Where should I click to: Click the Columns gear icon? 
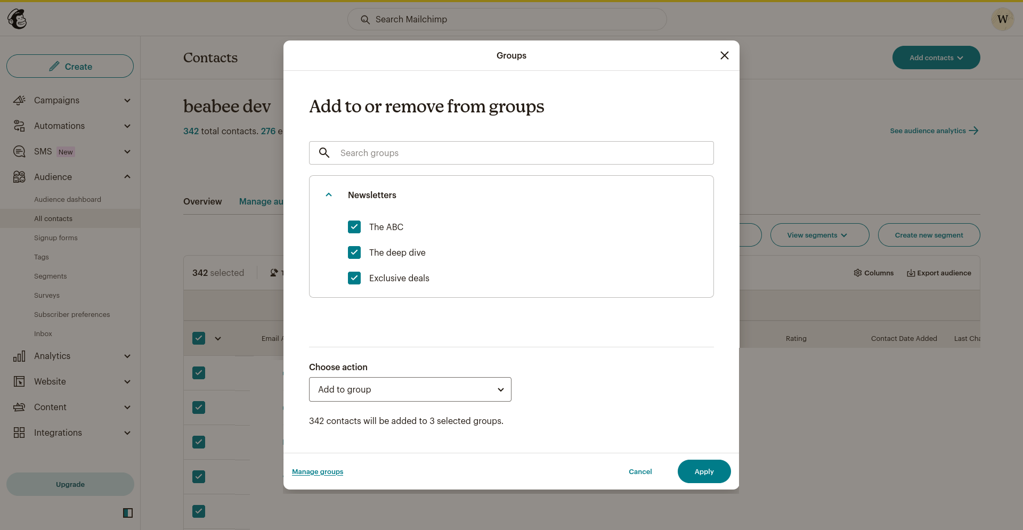(x=857, y=273)
